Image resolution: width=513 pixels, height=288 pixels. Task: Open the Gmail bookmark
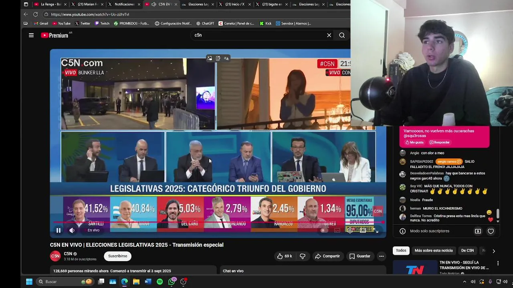41,24
